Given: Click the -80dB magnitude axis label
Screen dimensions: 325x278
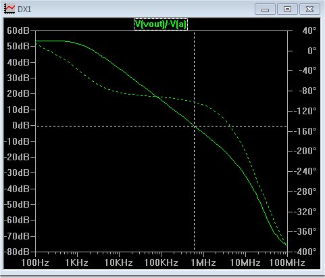Looking at the screenshot, I should pyautogui.click(x=17, y=252).
